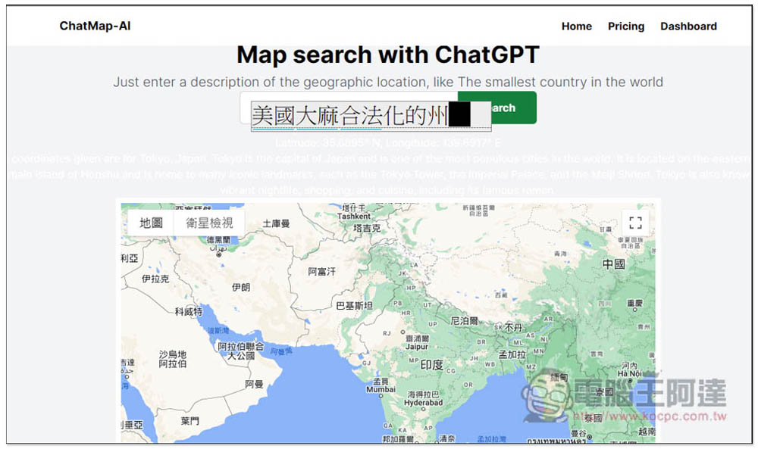758x449 pixels.
Task: Switch map to 衛星檢視 satellite view
Action: pos(209,223)
